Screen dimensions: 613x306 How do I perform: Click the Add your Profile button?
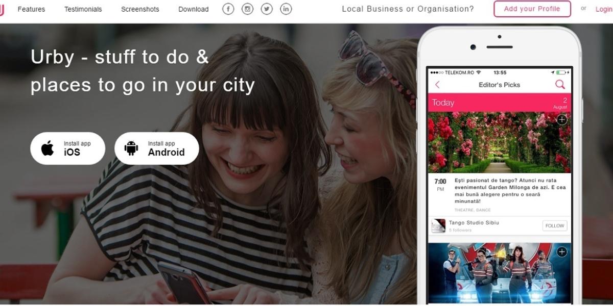tap(532, 9)
